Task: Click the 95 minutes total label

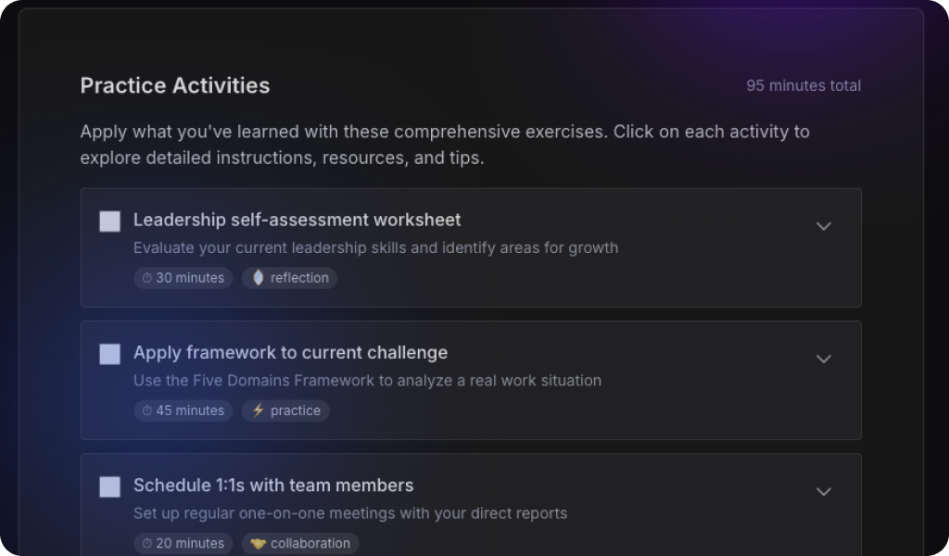Action: (x=803, y=85)
